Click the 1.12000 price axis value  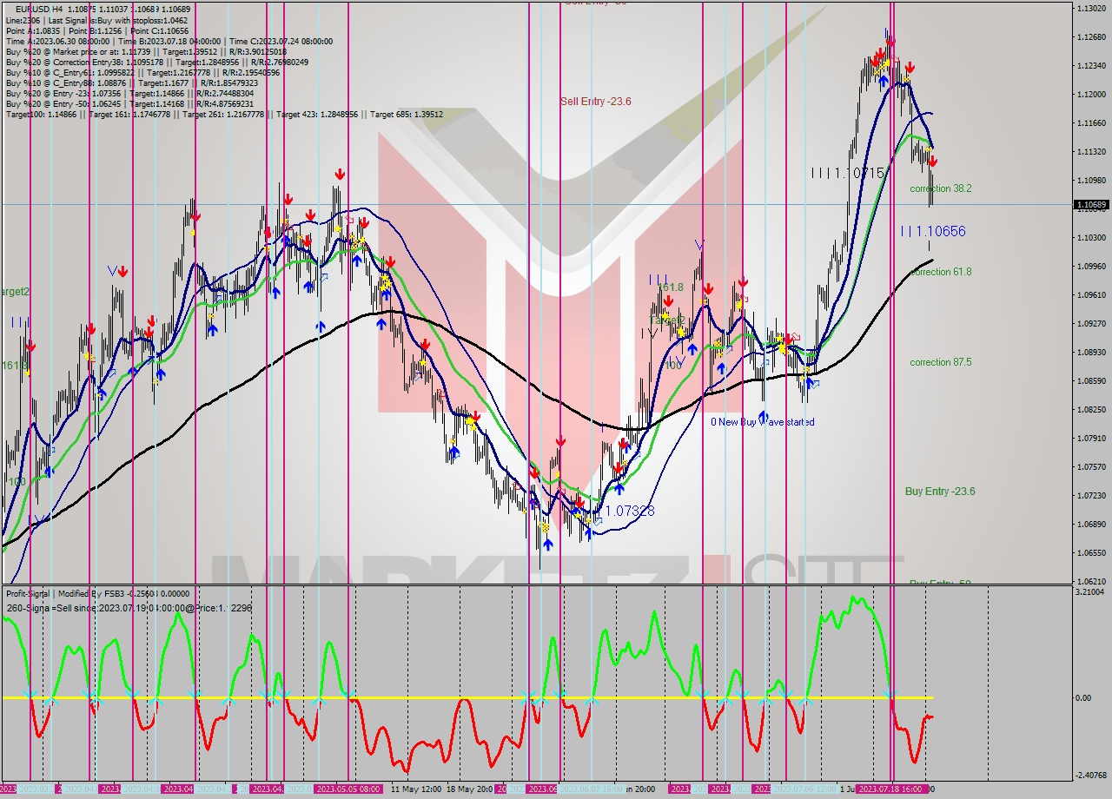(1091, 94)
